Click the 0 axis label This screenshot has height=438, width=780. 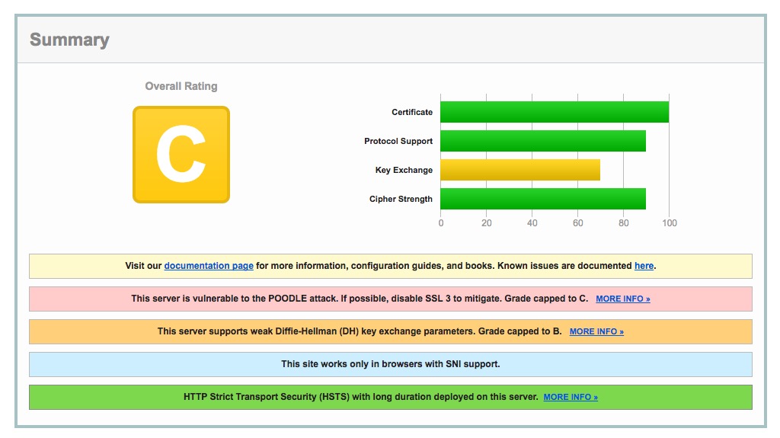click(x=441, y=223)
